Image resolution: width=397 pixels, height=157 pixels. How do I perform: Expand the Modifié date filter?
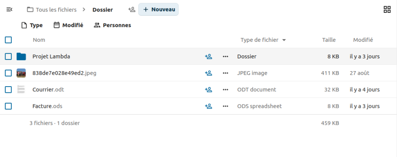[x=68, y=25]
